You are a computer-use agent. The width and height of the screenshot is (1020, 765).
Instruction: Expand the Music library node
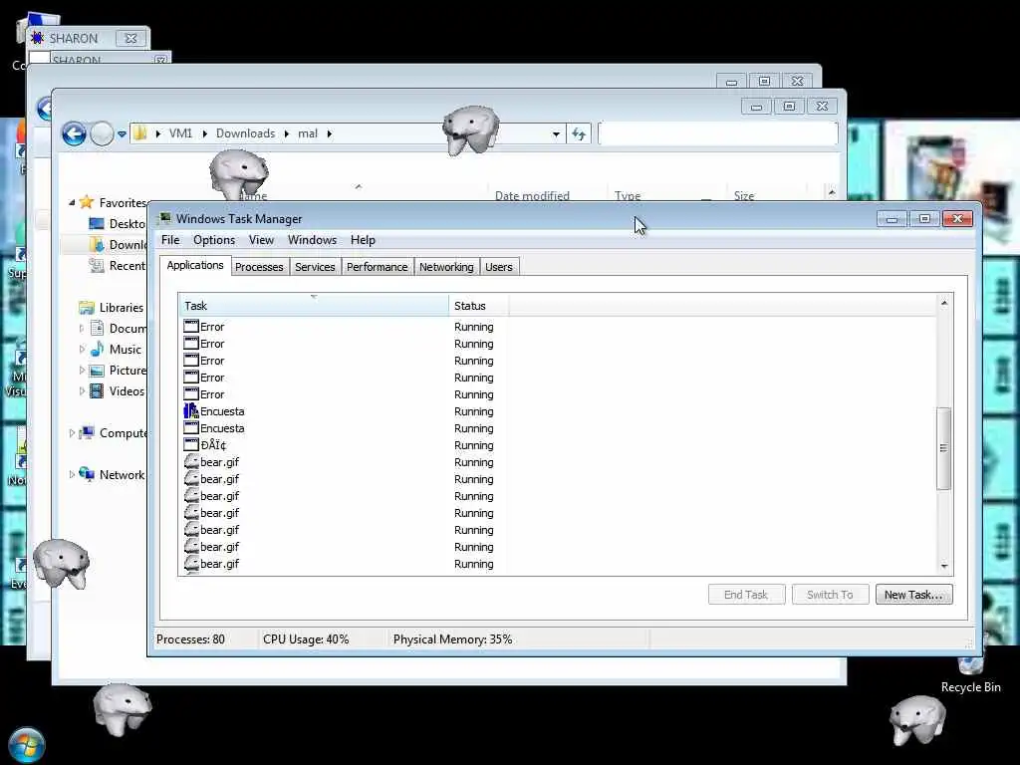[x=82, y=350]
